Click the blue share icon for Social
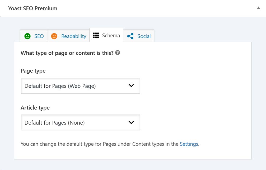Image resolution: width=266 pixels, height=170 pixels. click(130, 36)
